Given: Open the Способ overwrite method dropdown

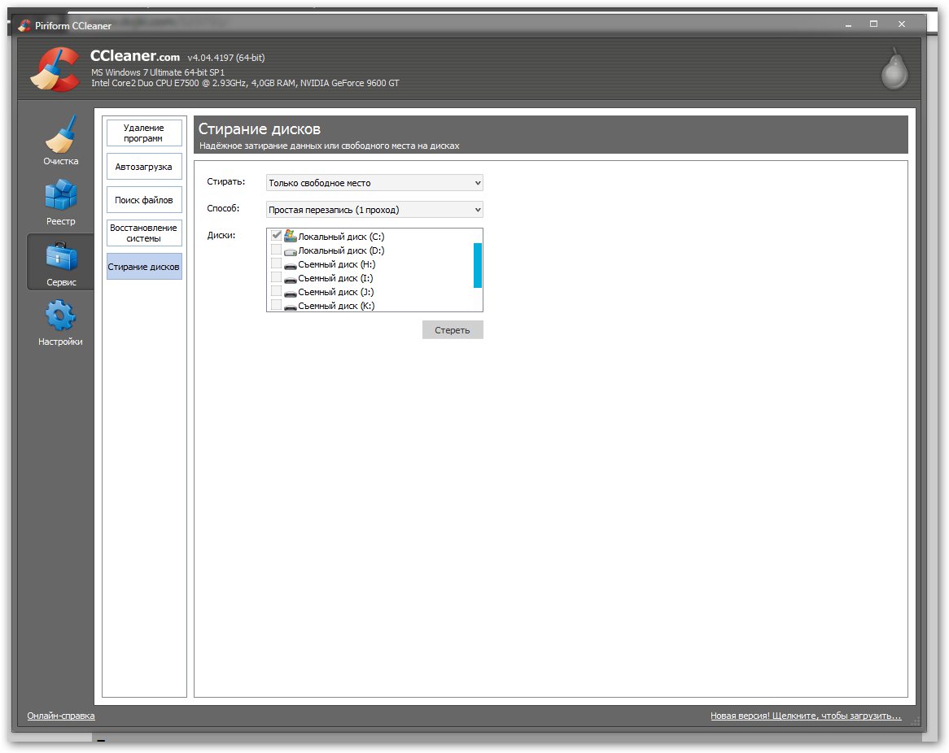Looking at the screenshot, I should [374, 210].
